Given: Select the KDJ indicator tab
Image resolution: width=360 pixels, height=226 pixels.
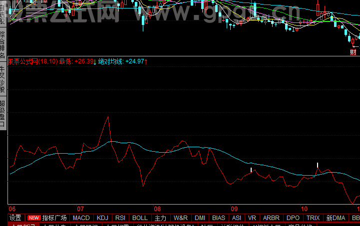Looking at the screenshot, I should [102, 218].
